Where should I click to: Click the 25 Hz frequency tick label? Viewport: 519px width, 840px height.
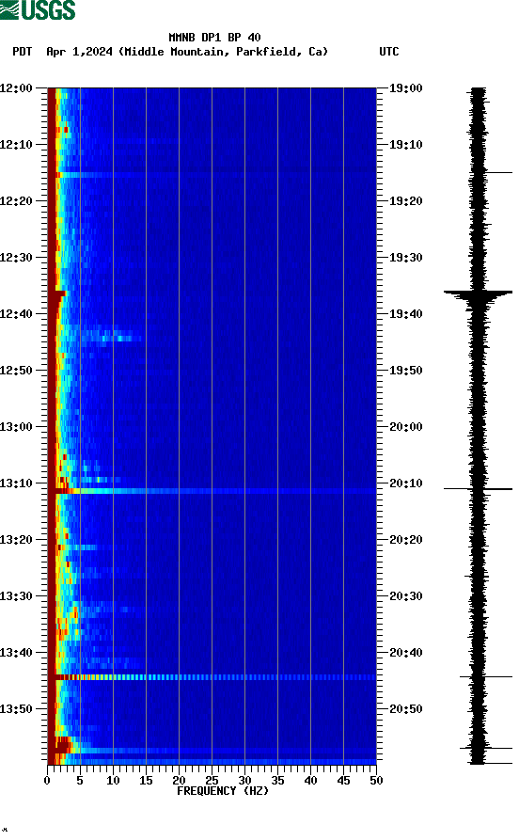tap(212, 781)
